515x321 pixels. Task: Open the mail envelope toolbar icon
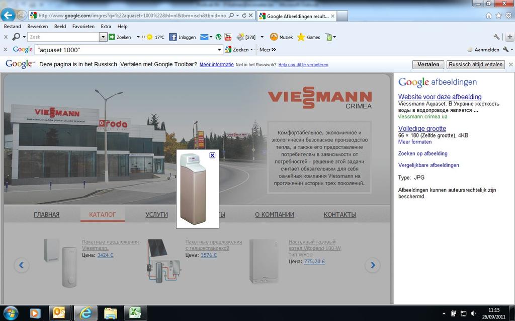coord(204,37)
